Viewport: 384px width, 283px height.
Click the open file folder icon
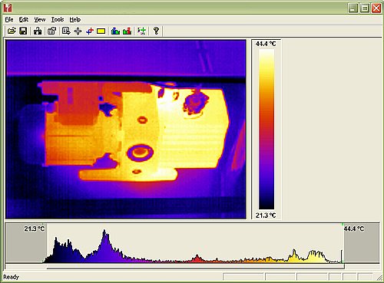coord(12,31)
